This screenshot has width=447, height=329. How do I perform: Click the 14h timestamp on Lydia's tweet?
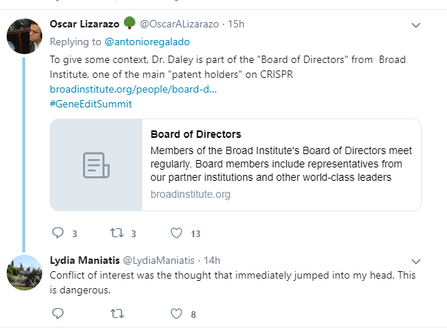pos(212,260)
